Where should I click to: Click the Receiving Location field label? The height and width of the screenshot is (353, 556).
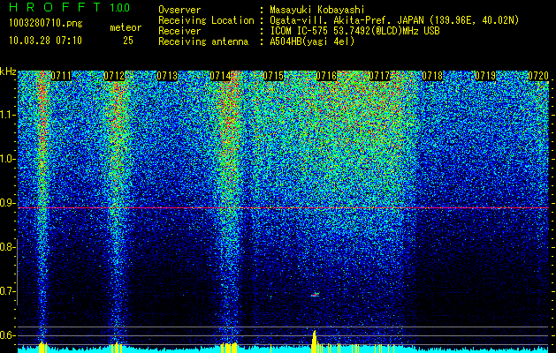click(x=206, y=21)
